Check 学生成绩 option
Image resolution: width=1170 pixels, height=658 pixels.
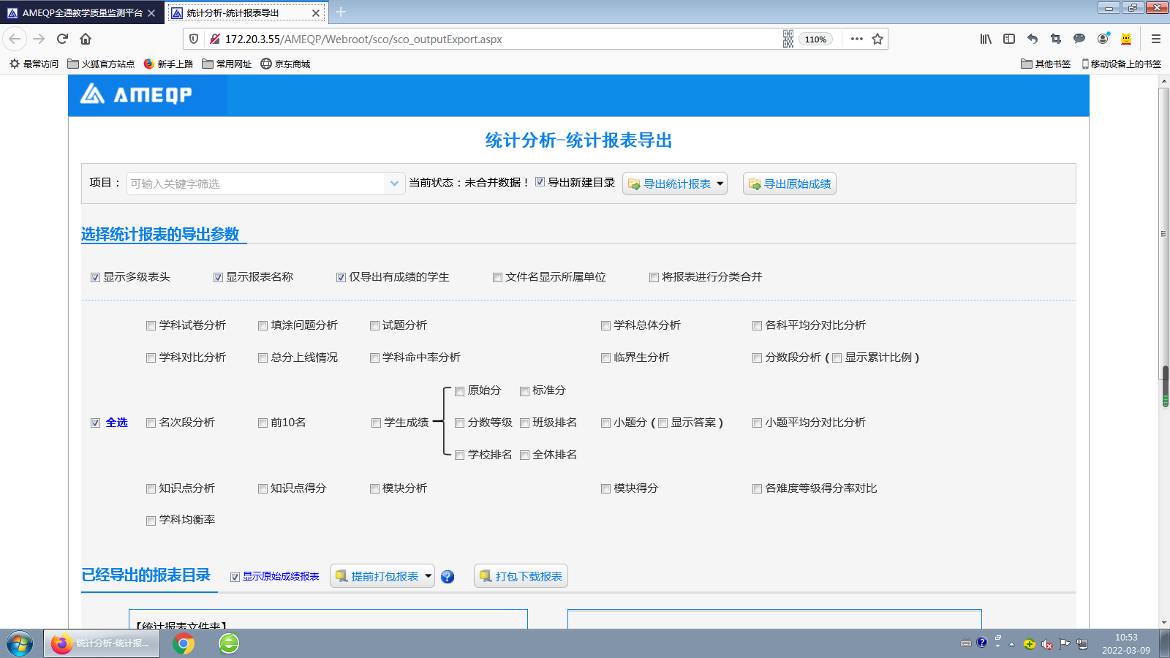(x=376, y=423)
